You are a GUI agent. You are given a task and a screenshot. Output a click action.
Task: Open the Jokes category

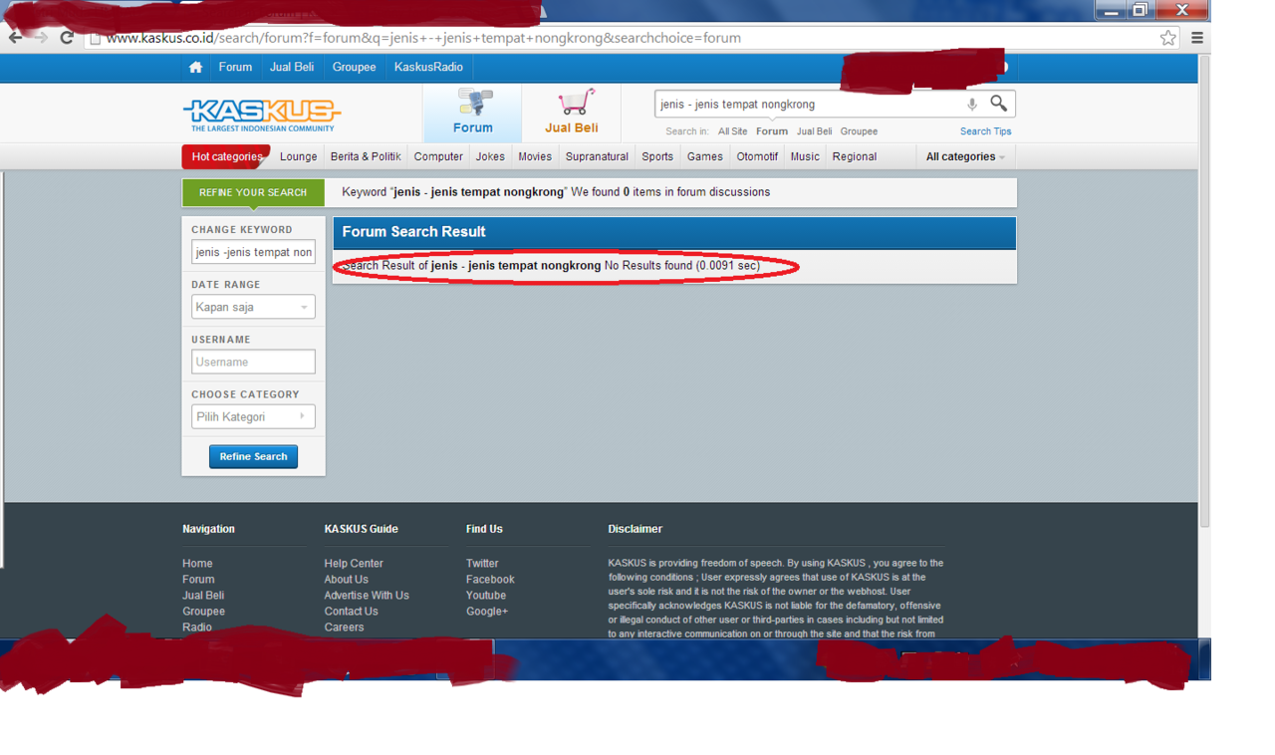click(x=490, y=156)
